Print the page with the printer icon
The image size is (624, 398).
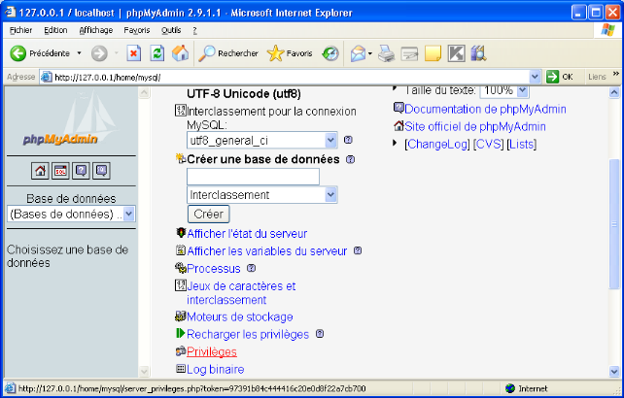point(386,53)
